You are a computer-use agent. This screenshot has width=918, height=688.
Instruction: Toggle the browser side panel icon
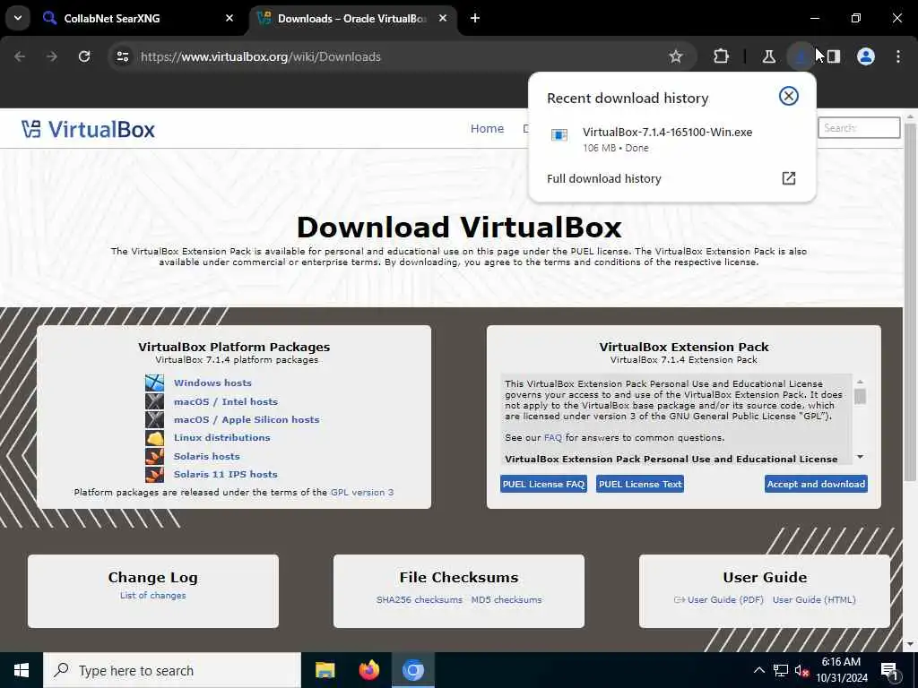coord(834,56)
